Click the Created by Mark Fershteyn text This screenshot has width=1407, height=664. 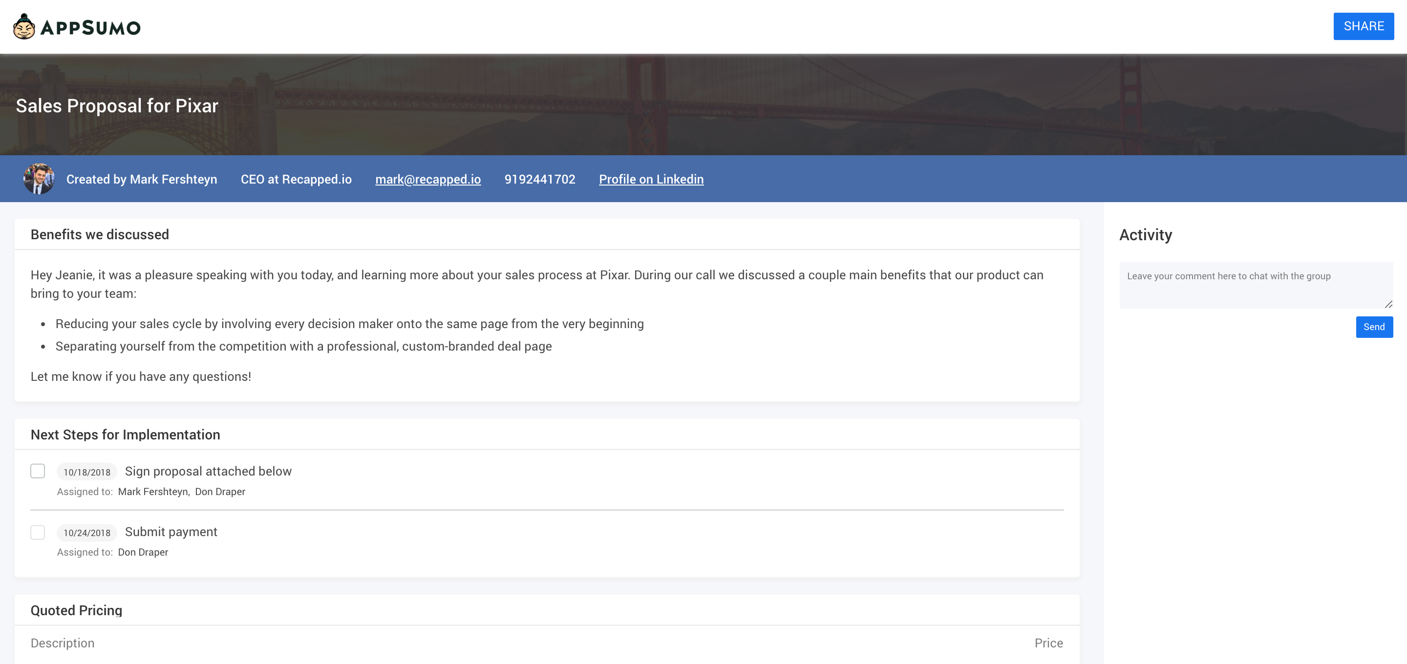(x=142, y=179)
